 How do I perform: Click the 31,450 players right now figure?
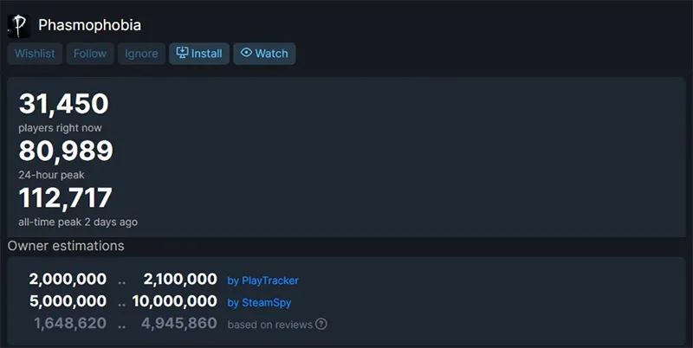[63, 105]
